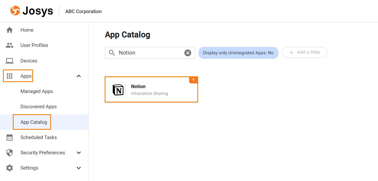Expand the Settings chevron
Viewport: 378px width, 181px height.
(x=79, y=168)
